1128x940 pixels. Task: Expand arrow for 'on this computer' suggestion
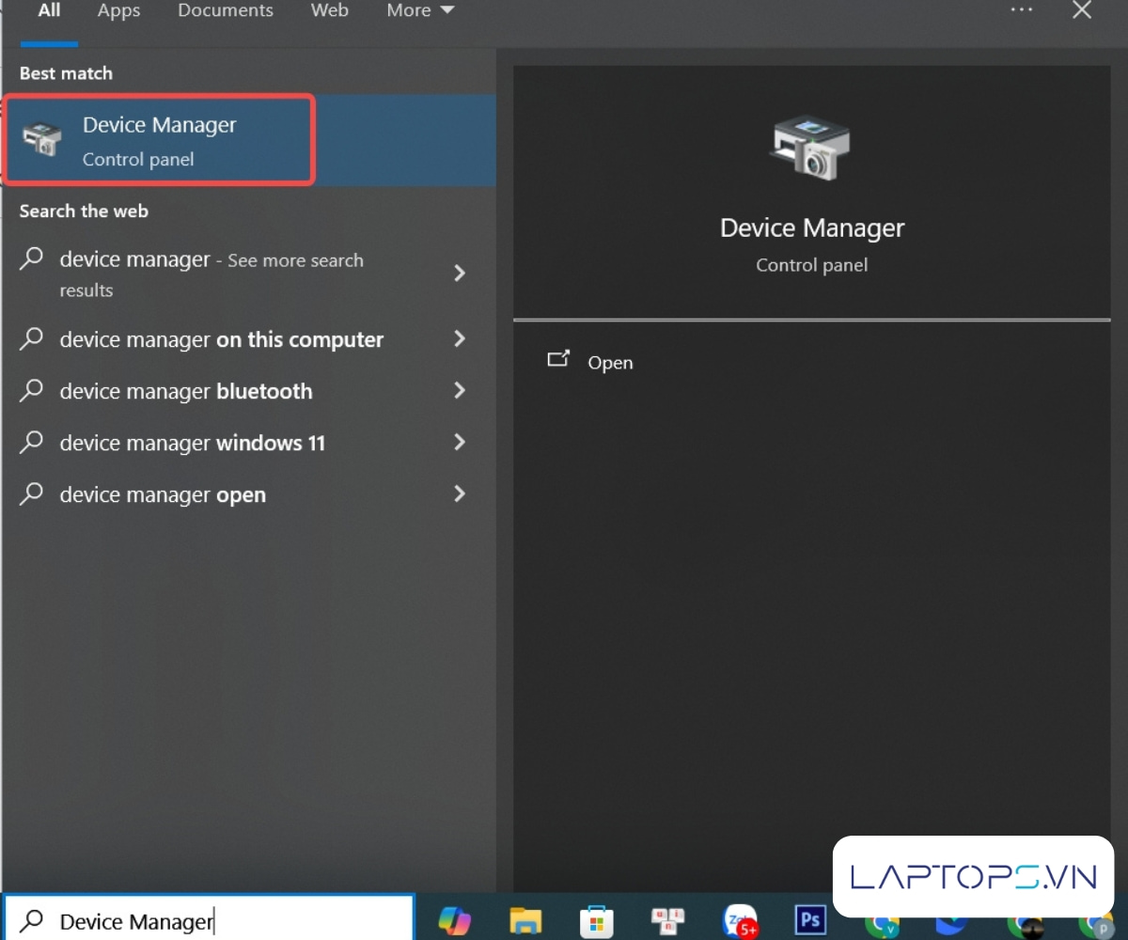460,339
